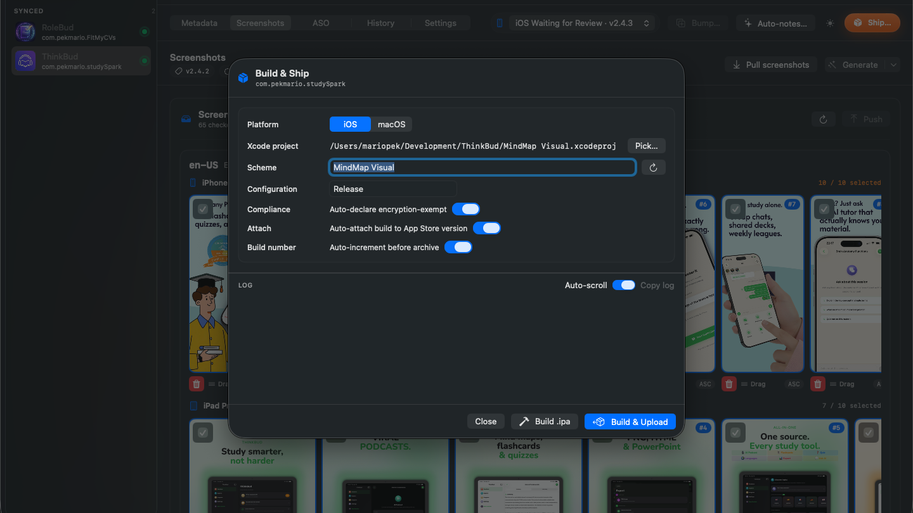The image size is (913, 513).
Task: Click the en-US locale heading
Action: pyautogui.click(x=204, y=165)
